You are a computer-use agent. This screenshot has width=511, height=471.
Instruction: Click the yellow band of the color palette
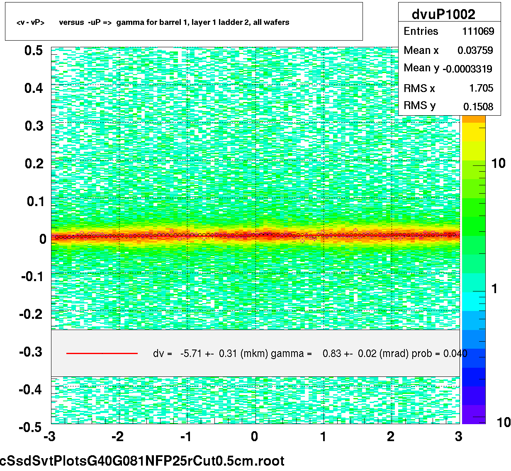[474, 133]
